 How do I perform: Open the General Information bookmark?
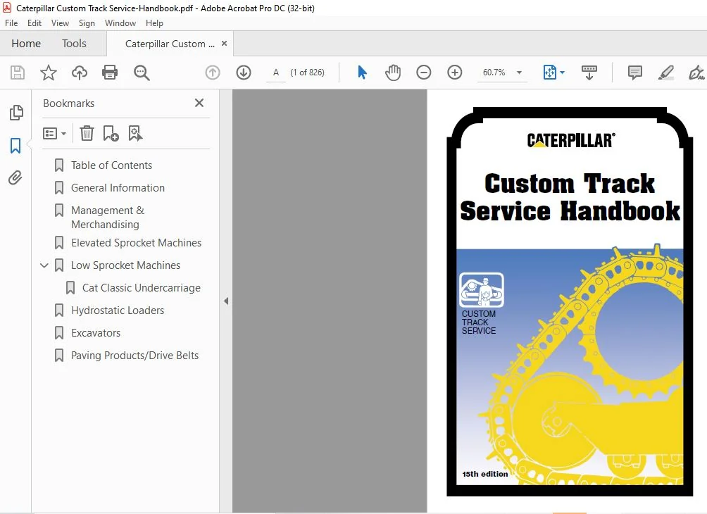118,188
